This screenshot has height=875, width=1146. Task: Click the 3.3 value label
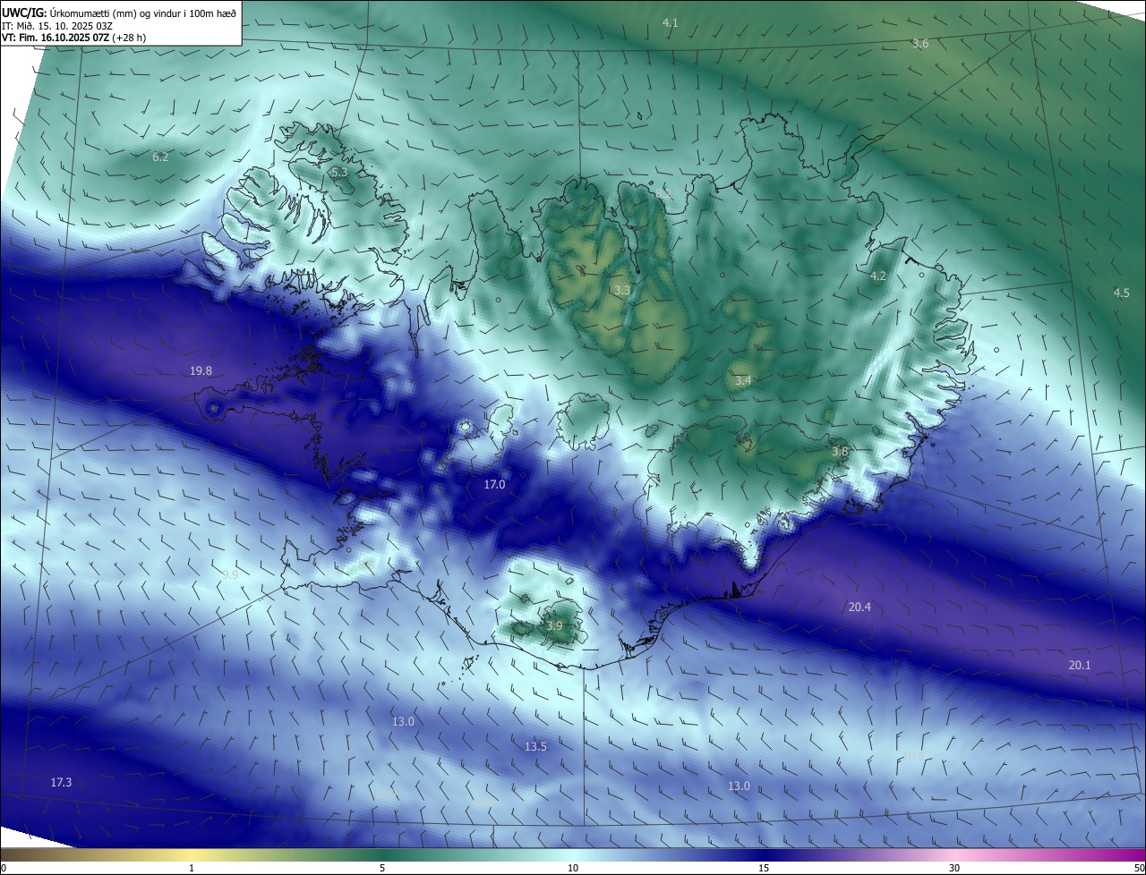622,291
